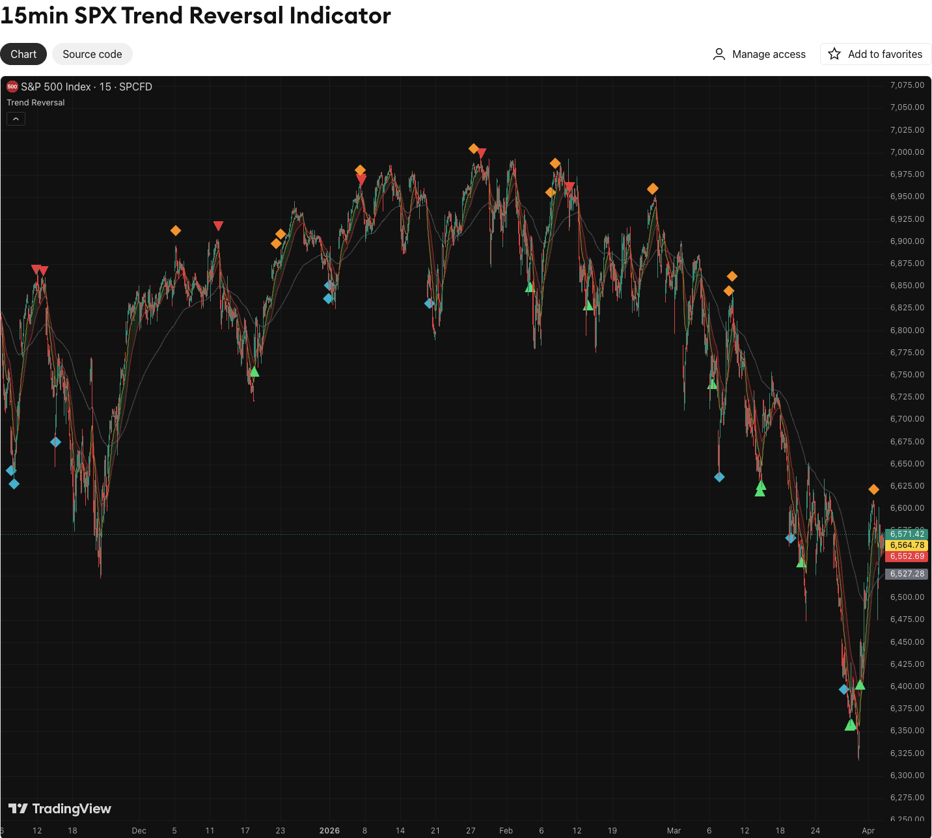Click the green 6,571.42 price label
Viewport: 932px width, 838px height.
[x=907, y=534]
